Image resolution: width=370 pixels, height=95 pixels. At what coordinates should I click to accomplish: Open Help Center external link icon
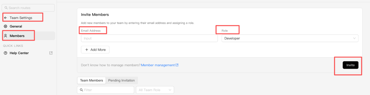[x=51, y=53]
